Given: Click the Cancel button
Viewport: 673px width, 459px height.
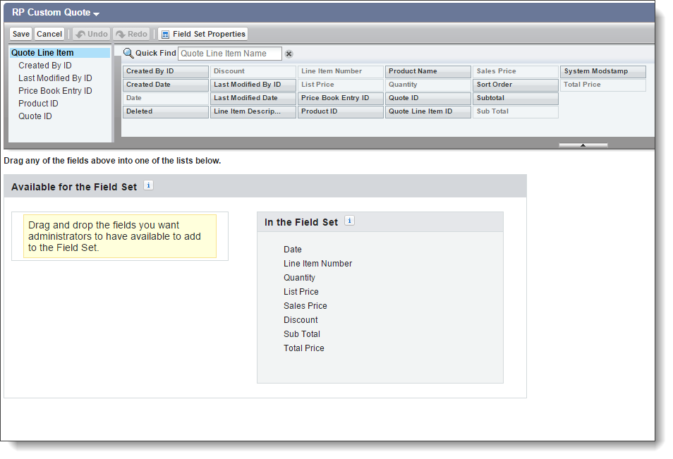Looking at the screenshot, I should coord(49,34).
